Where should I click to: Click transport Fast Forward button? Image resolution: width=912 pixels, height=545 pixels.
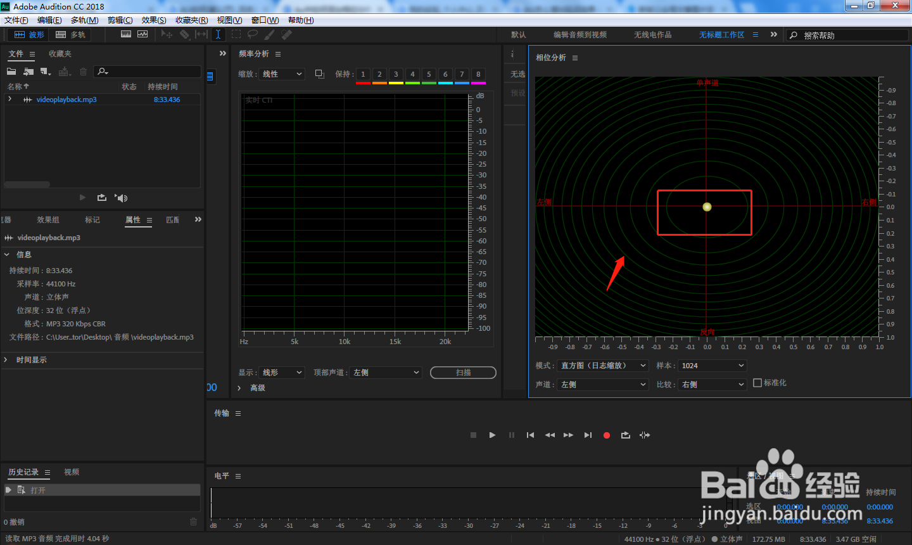click(568, 435)
